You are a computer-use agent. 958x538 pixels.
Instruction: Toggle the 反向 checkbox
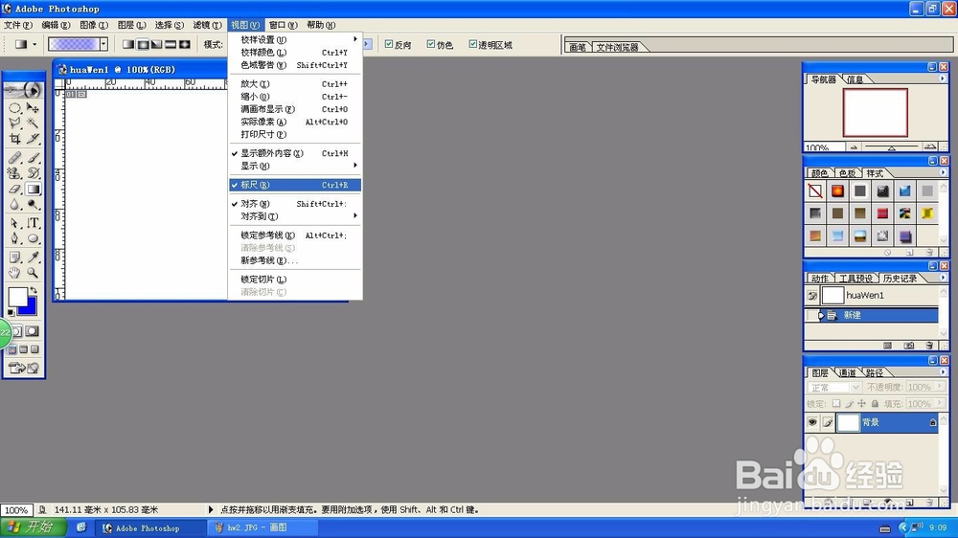[389, 44]
